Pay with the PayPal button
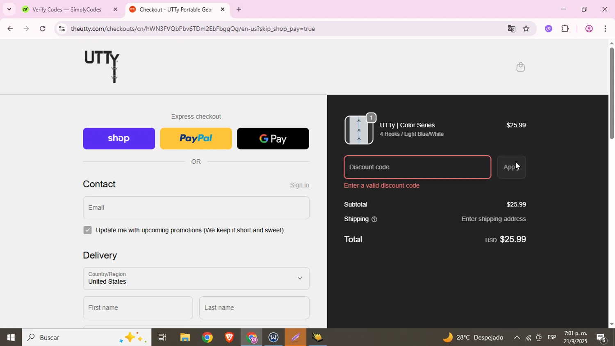 [x=196, y=139]
